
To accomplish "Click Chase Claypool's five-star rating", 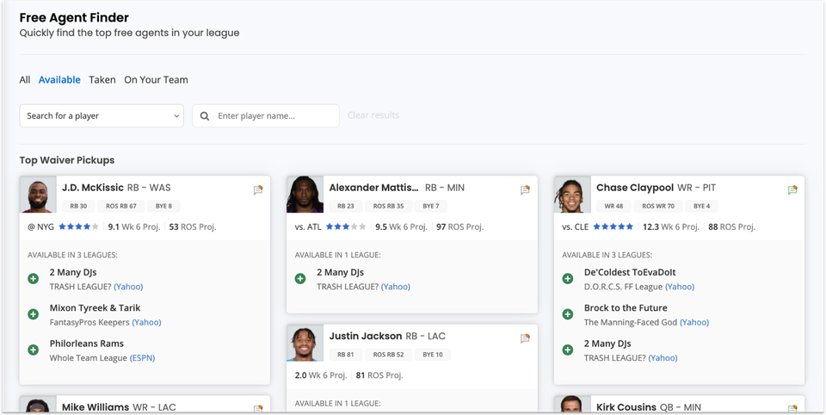I will tap(613, 226).
